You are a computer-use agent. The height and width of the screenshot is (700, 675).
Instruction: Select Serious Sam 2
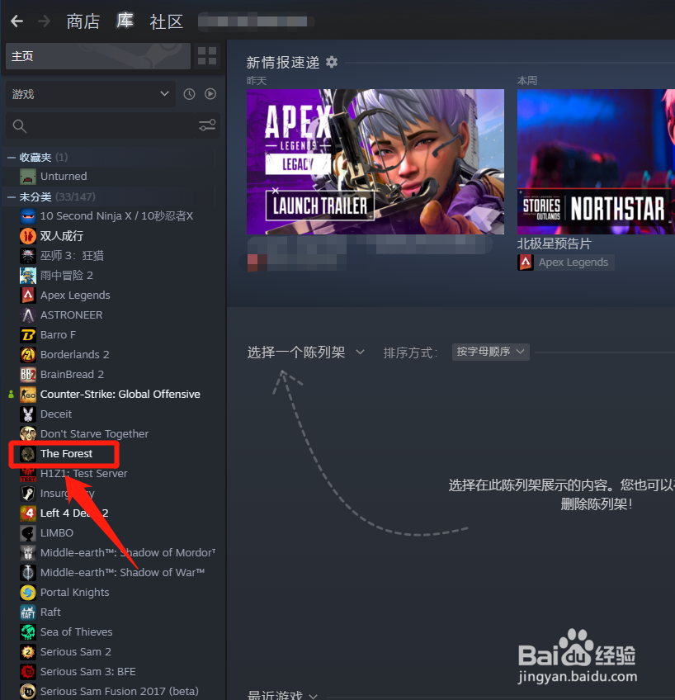point(76,652)
